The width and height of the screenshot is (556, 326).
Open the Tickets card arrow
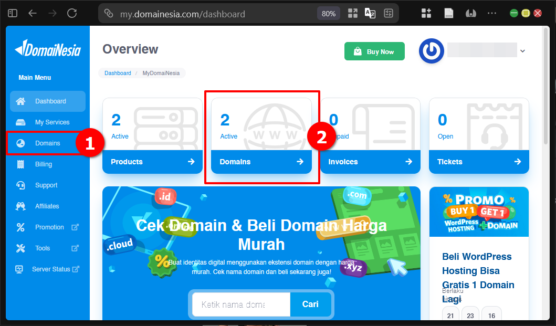click(x=517, y=162)
